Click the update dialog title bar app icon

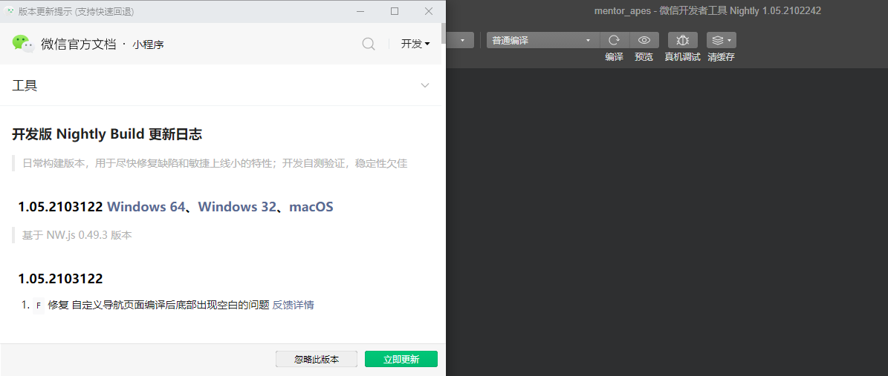pos(9,11)
